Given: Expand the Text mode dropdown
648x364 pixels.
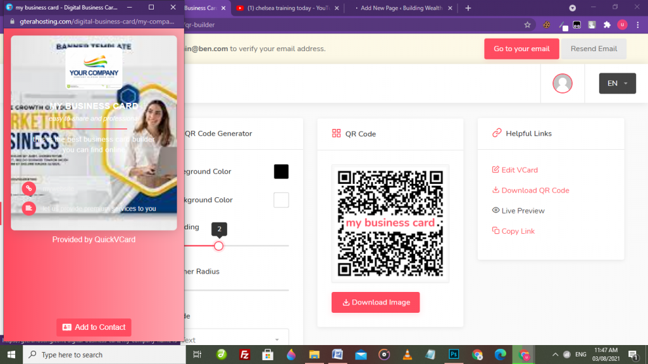Looking at the screenshot, I should coord(235,339).
